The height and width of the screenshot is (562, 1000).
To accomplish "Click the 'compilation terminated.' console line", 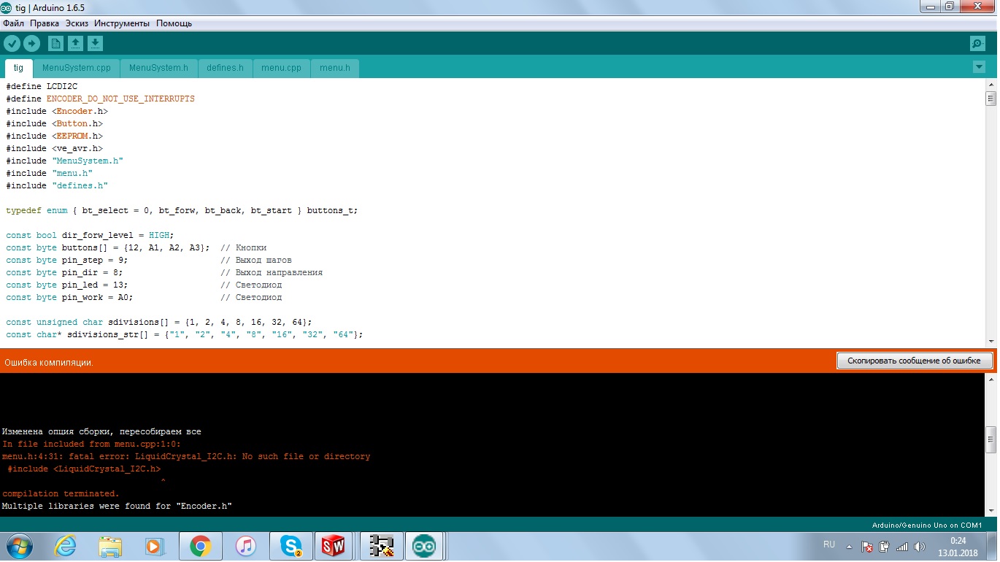I will pos(61,493).
